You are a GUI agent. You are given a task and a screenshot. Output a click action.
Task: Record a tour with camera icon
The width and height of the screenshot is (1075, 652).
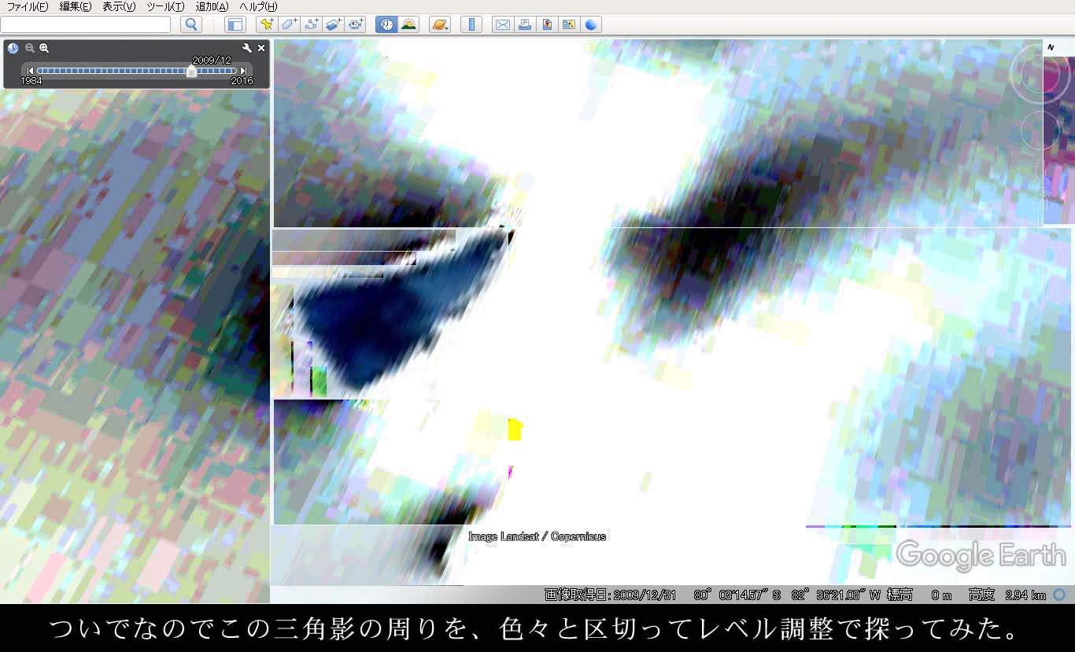pos(356,24)
